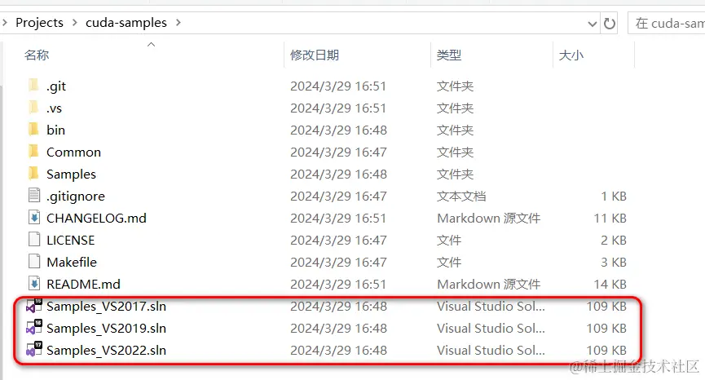
Task: Open the .vs folder icon
Action: coord(33,107)
